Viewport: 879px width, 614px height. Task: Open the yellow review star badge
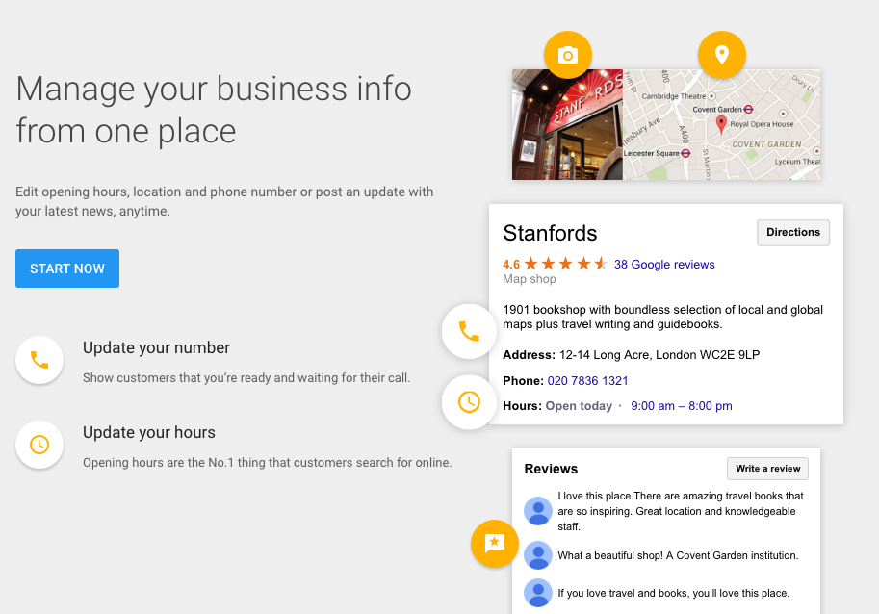[494, 544]
